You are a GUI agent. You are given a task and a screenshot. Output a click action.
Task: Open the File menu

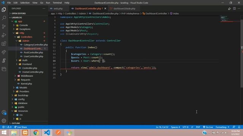(9, 3)
